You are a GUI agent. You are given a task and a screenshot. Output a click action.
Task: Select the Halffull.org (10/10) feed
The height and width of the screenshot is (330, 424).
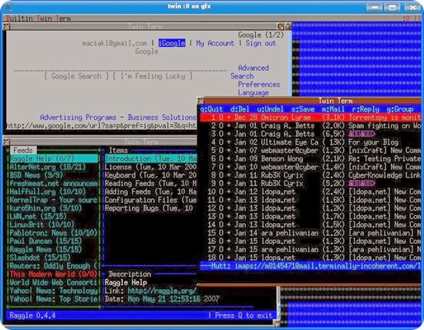coord(54,192)
